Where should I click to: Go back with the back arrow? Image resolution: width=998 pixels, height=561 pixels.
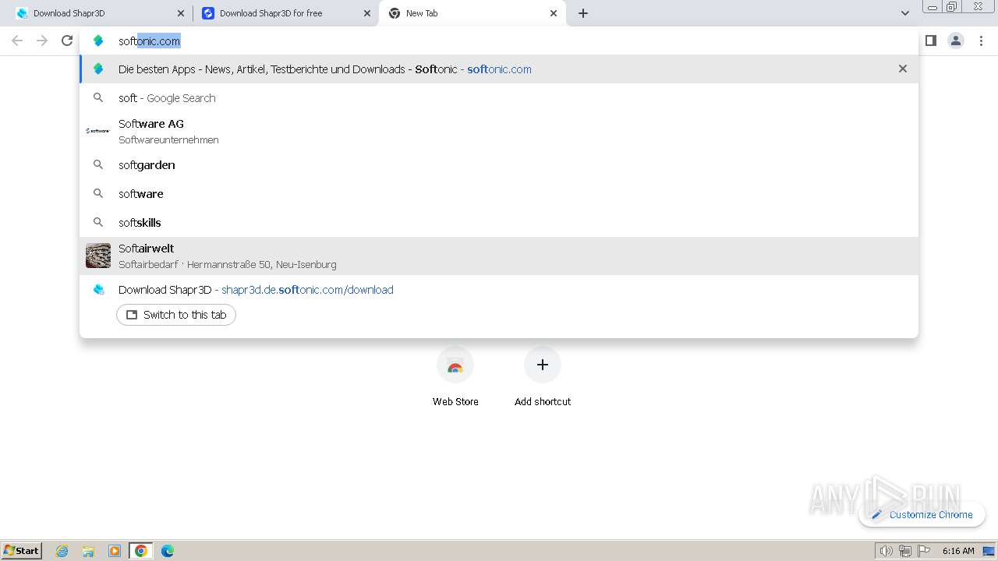coord(17,41)
